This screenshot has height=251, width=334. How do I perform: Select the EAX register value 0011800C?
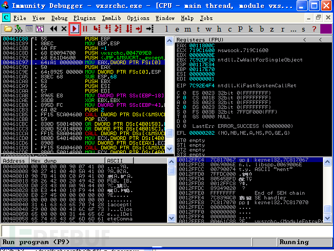[202, 46]
